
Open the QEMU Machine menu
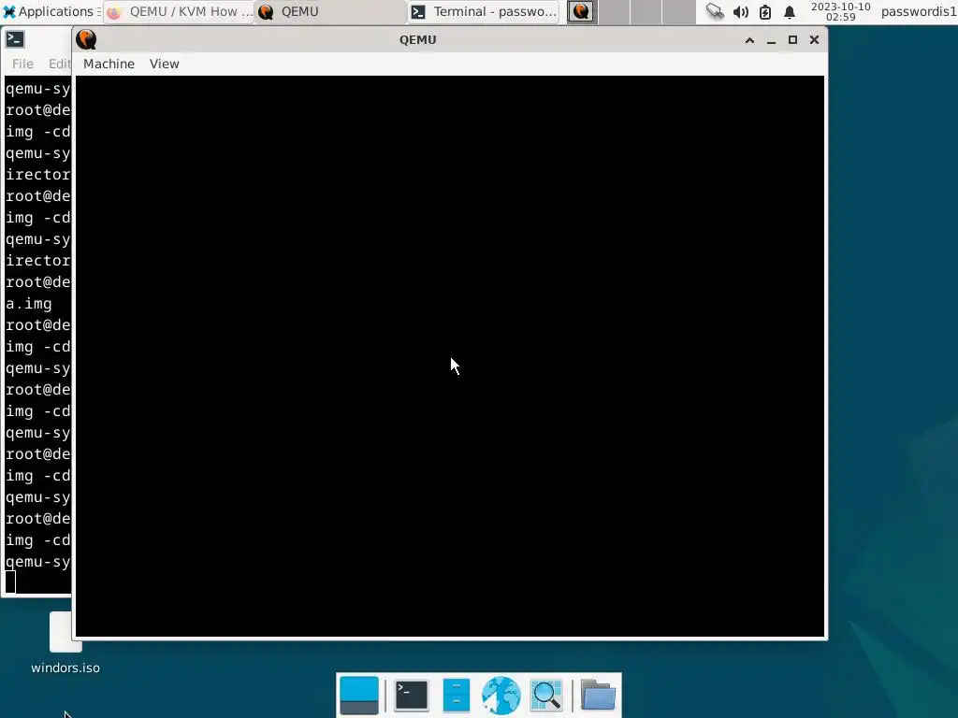109,65
